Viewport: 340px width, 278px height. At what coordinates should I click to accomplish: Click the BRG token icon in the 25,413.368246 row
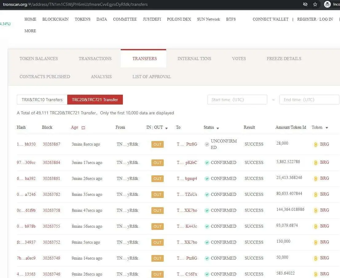point(316,178)
